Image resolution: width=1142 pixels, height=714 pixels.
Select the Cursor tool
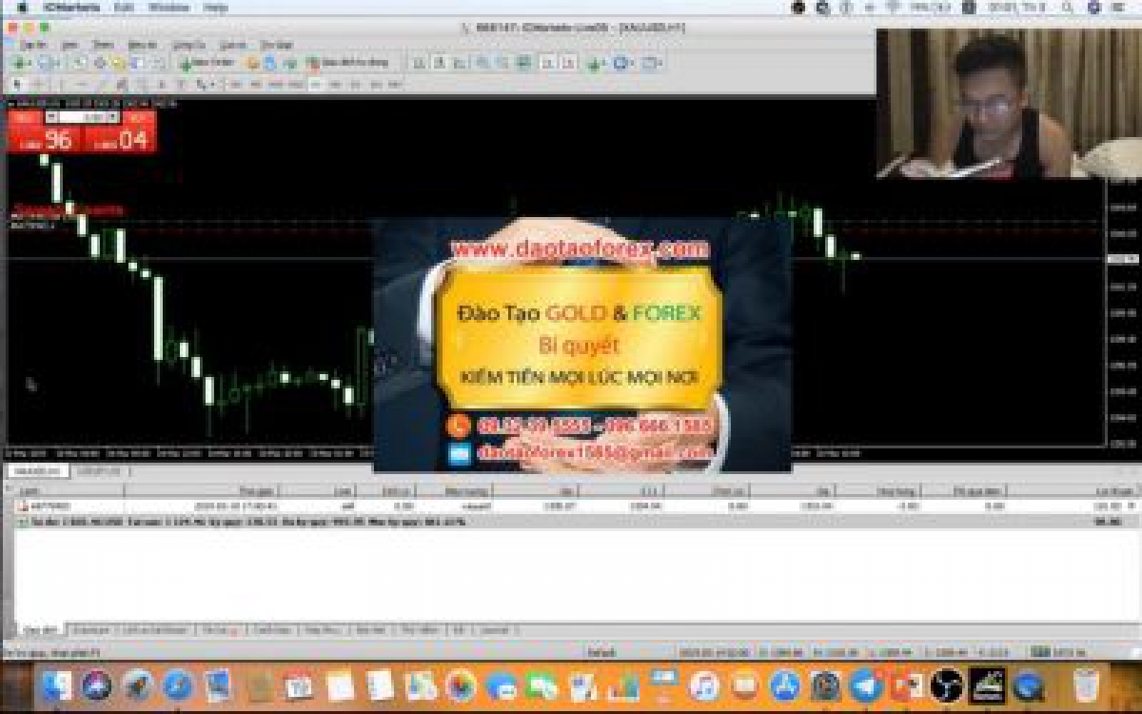click(16, 85)
